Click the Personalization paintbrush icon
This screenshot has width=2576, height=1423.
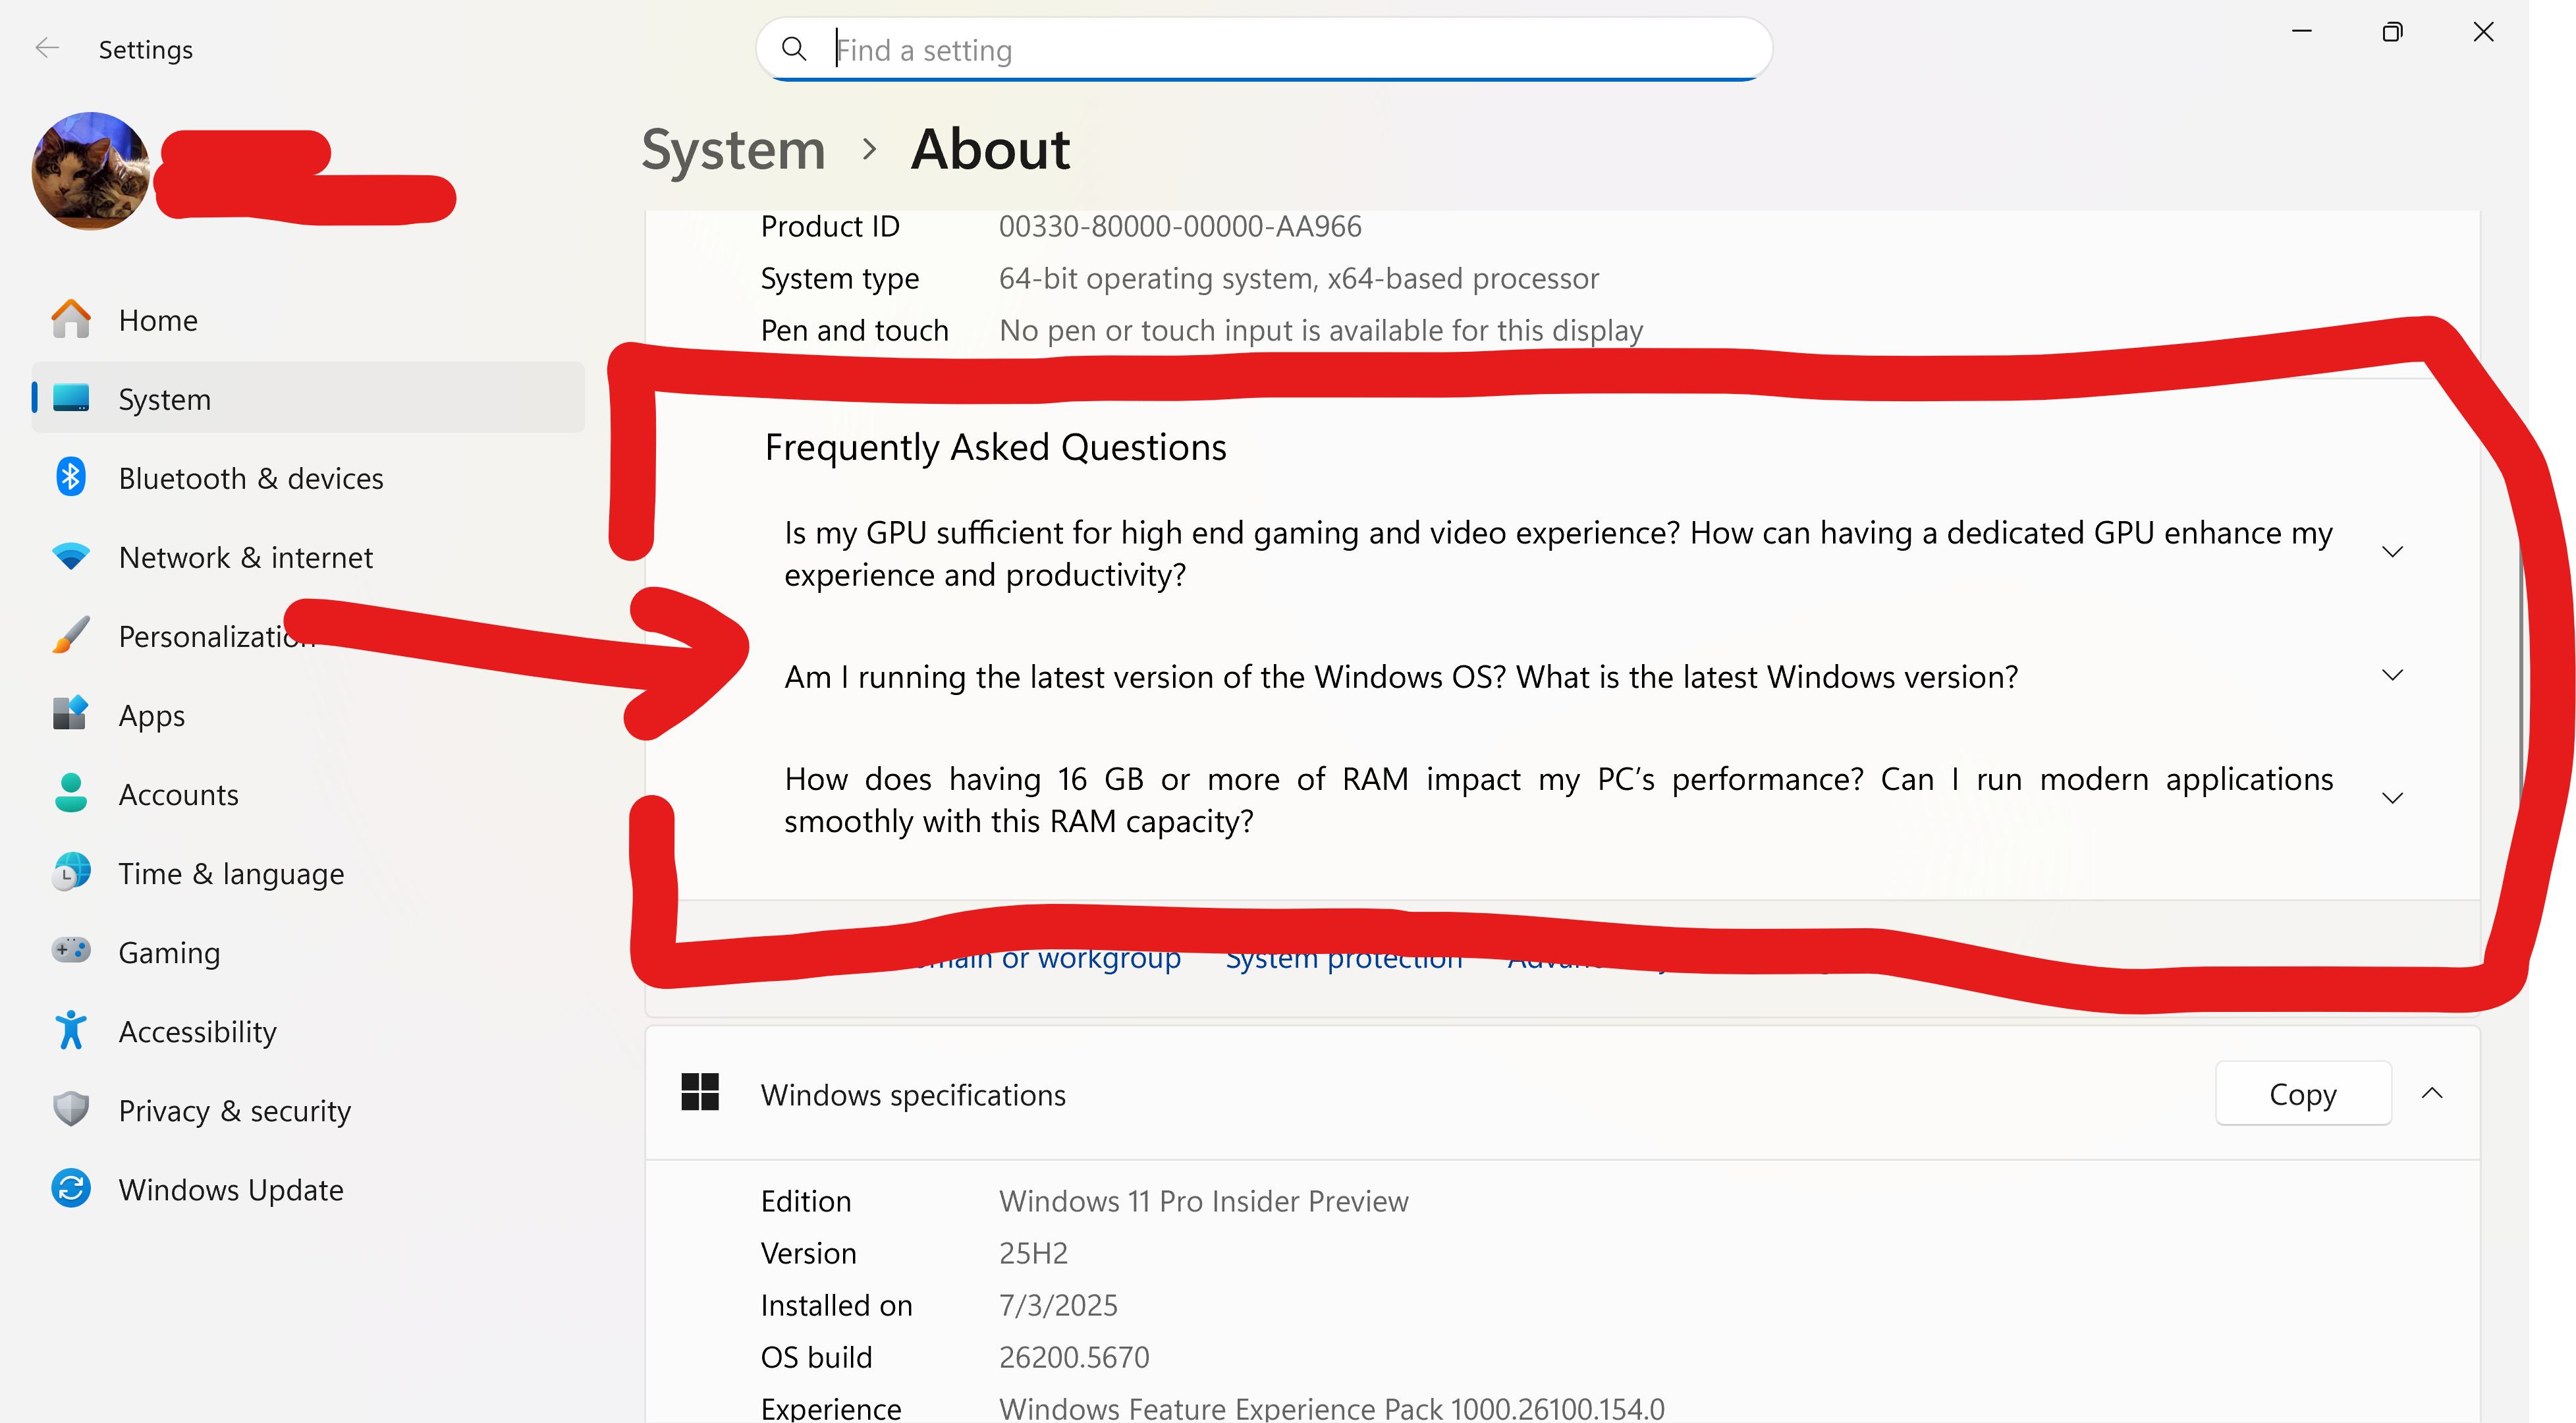[x=71, y=635]
